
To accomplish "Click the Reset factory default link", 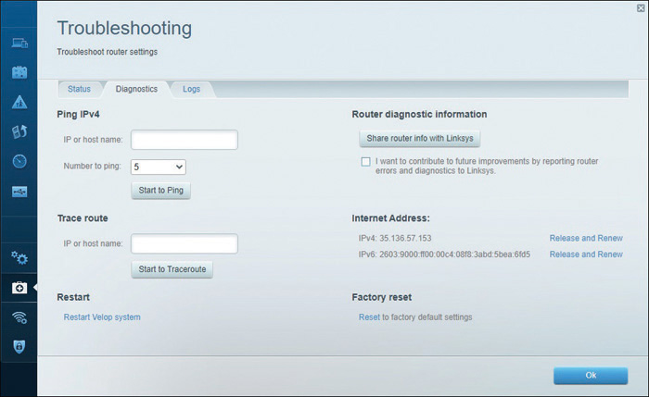I will tap(369, 317).
